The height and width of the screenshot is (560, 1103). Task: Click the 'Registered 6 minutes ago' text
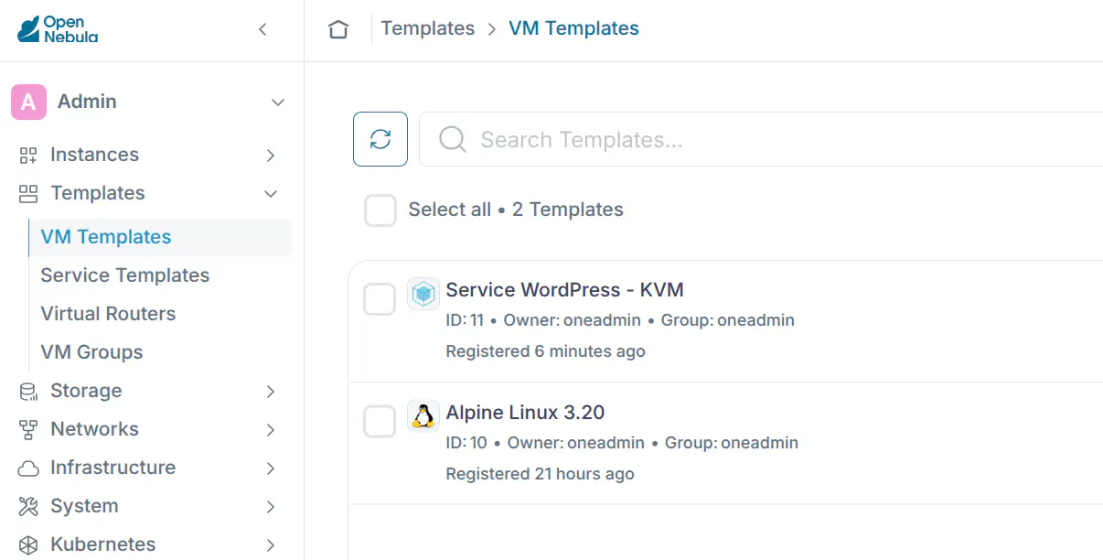coord(545,351)
